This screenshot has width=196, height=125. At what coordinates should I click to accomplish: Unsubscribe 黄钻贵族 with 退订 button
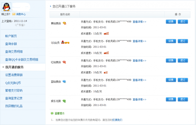pos(183,22)
